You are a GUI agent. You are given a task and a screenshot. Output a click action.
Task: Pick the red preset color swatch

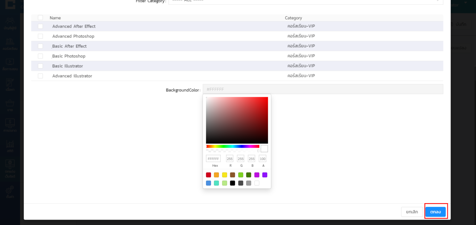click(208, 175)
